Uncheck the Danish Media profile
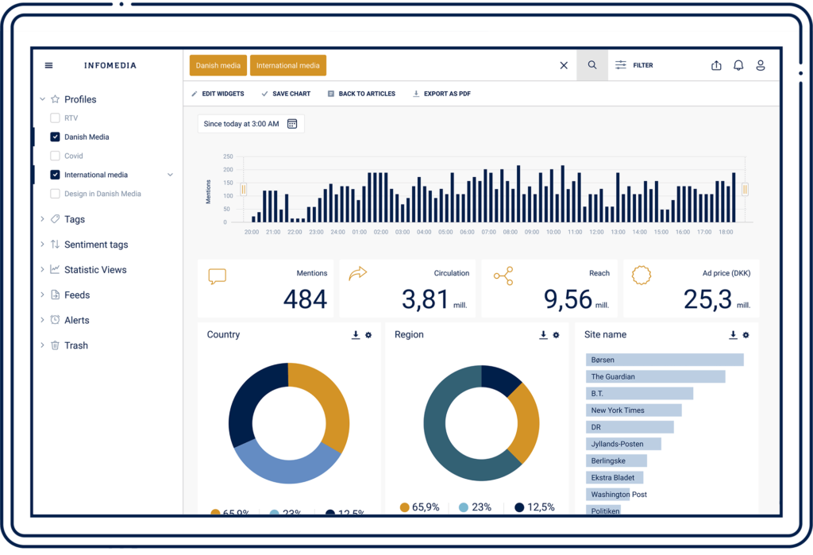The image size is (813, 555). pyautogui.click(x=55, y=137)
